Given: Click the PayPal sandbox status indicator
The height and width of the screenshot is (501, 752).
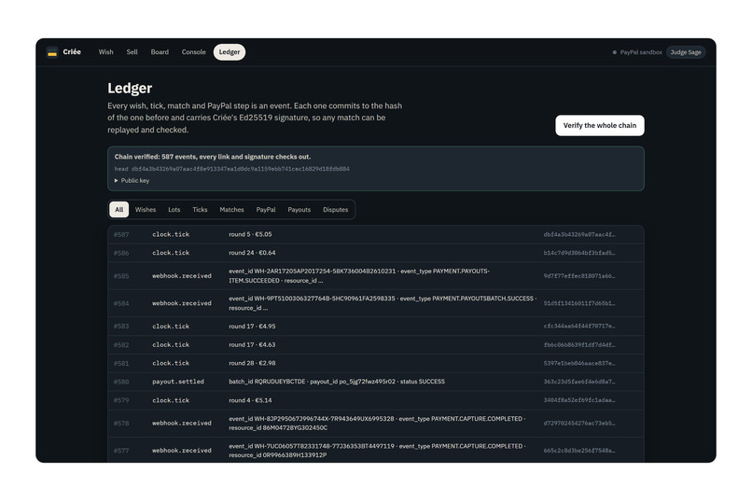Looking at the screenshot, I should pos(637,52).
